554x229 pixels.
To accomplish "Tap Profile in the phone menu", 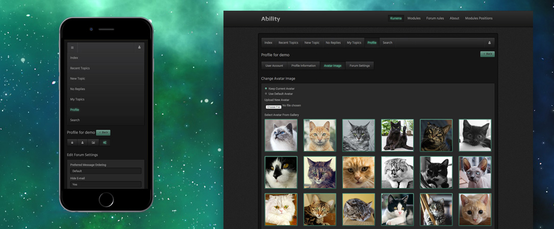I will [106, 110].
